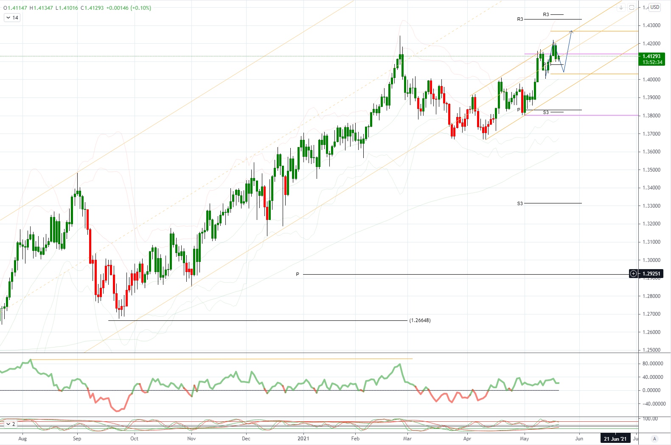Image resolution: width=671 pixels, height=445 pixels.
Task: Click the 21 Jun '21 date marker
Action: [x=615, y=439]
